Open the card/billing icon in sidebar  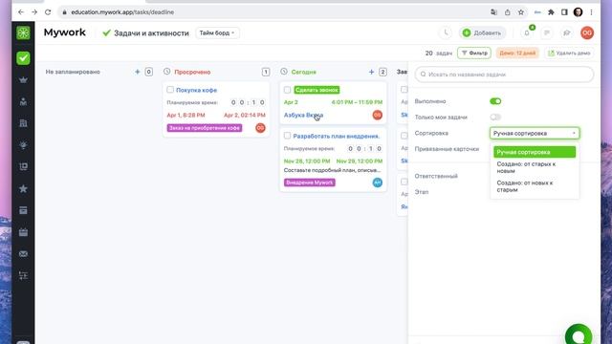23,210
